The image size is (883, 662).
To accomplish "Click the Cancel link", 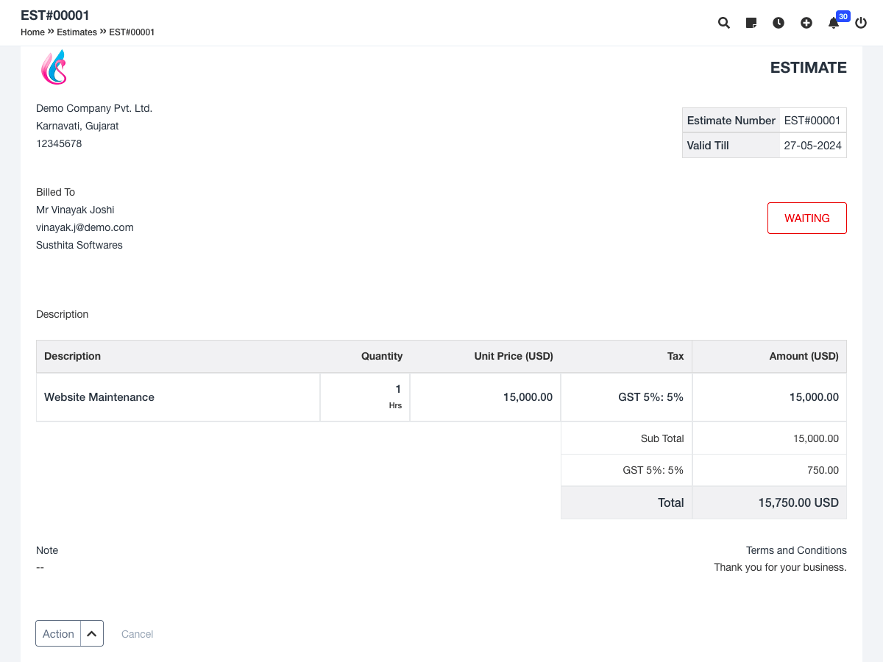I will tap(137, 634).
